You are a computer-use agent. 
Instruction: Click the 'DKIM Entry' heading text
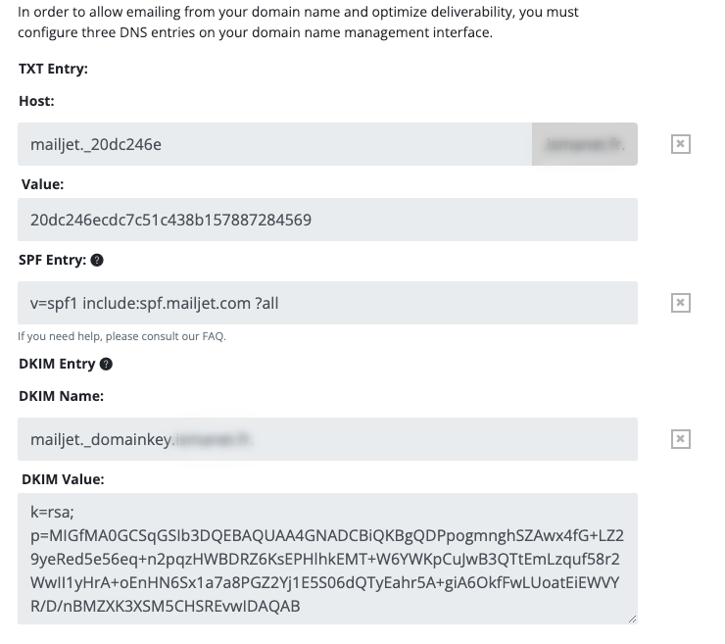57,364
